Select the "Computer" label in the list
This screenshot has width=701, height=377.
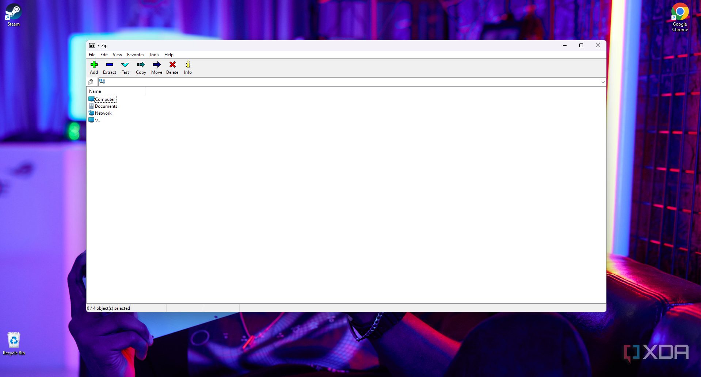click(x=105, y=99)
